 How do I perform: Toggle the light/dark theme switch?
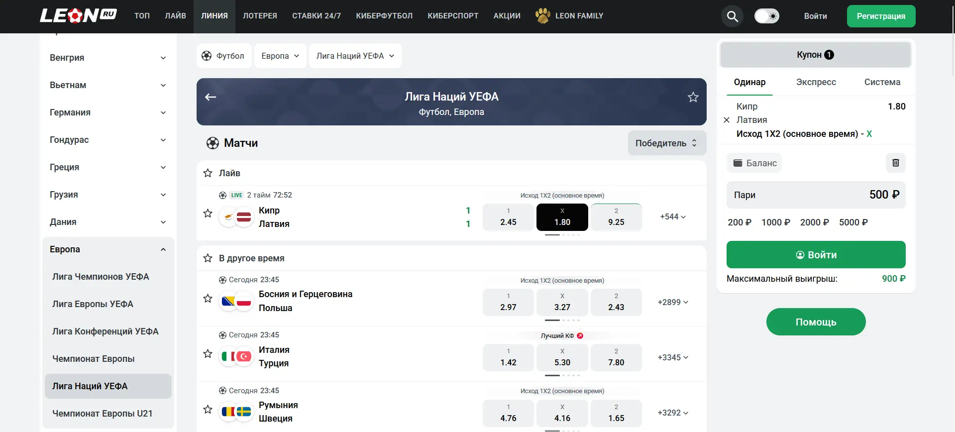(767, 16)
